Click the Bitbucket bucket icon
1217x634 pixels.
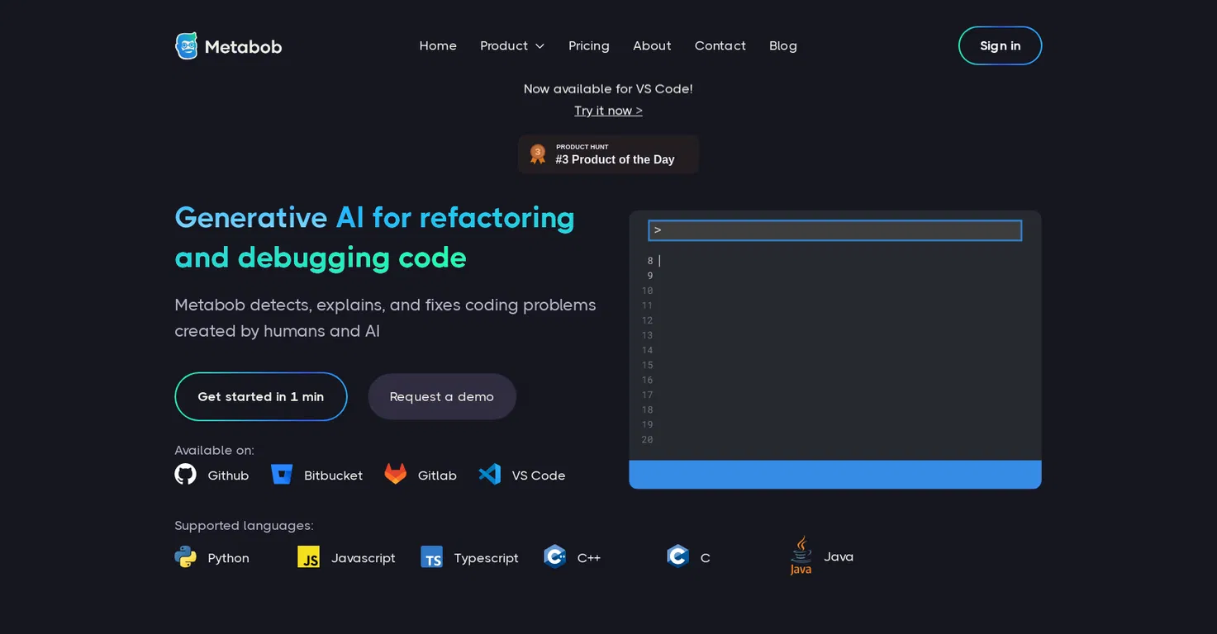tap(282, 475)
